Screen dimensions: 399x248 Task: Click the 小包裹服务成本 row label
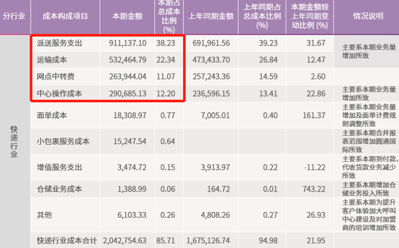[64, 141]
